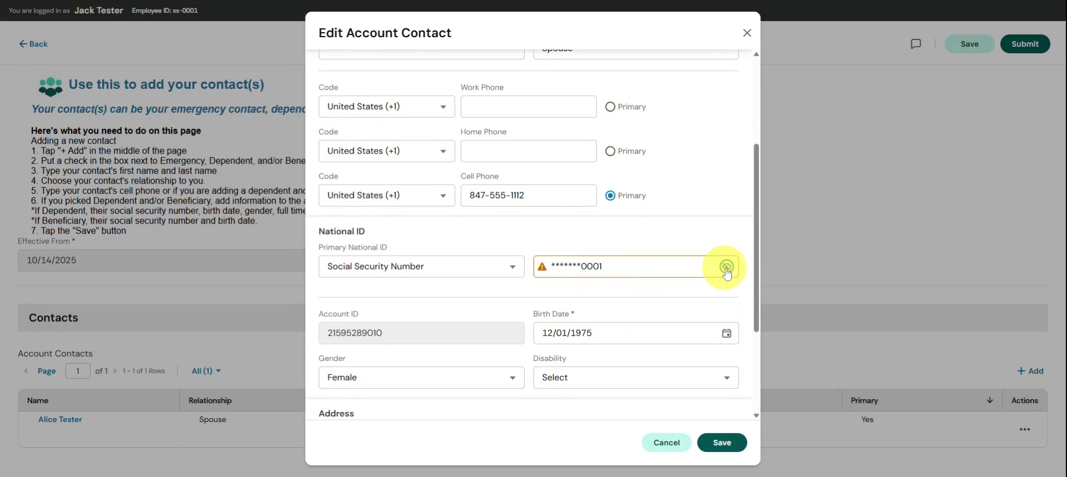The height and width of the screenshot is (477, 1067).
Task: Open the comments chat bubble icon
Action: pos(916,44)
